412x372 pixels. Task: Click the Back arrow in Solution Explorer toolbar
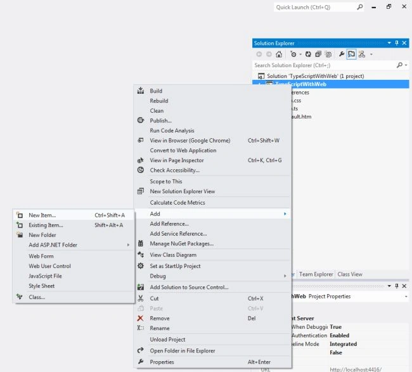259,55
